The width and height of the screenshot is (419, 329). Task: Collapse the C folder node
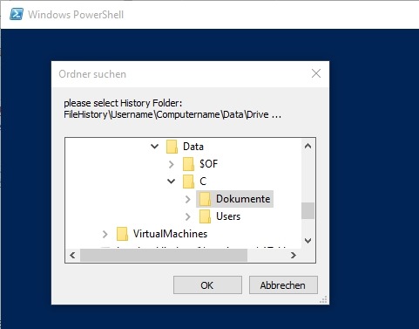click(x=172, y=182)
